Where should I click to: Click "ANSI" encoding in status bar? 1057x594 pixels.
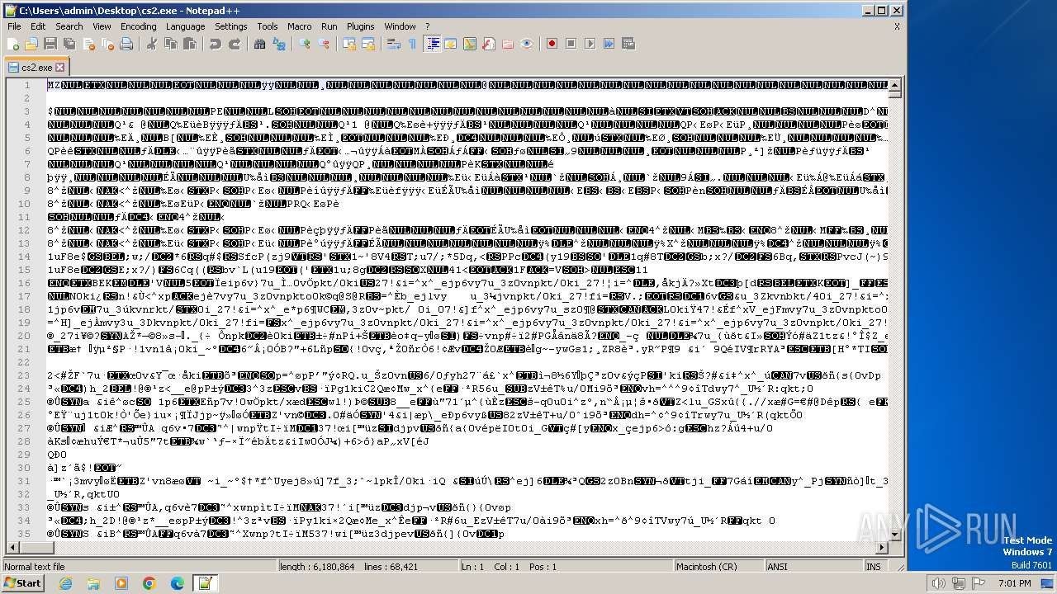(778, 567)
